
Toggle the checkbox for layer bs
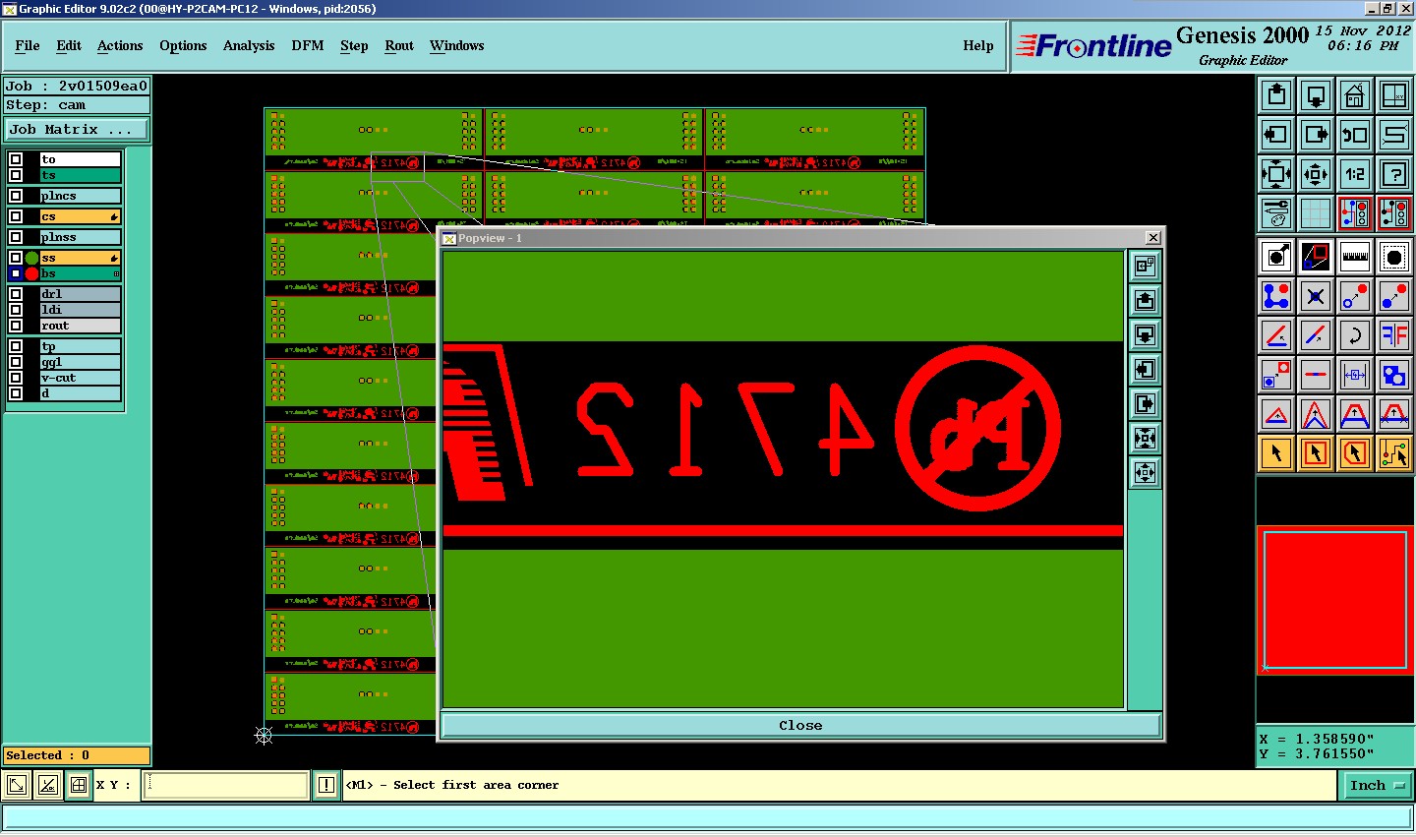(x=16, y=273)
